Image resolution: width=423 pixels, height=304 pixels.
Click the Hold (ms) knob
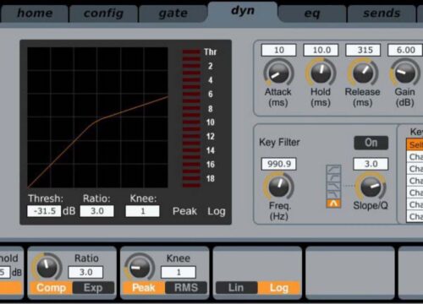pyautogui.click(x=321, y=73)
